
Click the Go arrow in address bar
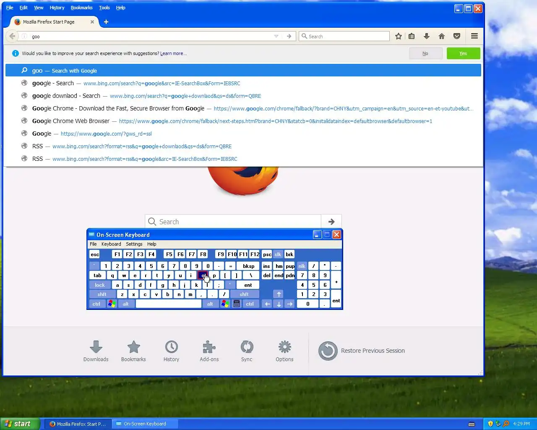(289, 36)
